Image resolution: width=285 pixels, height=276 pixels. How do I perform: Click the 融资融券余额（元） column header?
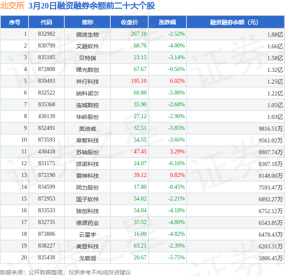click(x=235, y=22)
